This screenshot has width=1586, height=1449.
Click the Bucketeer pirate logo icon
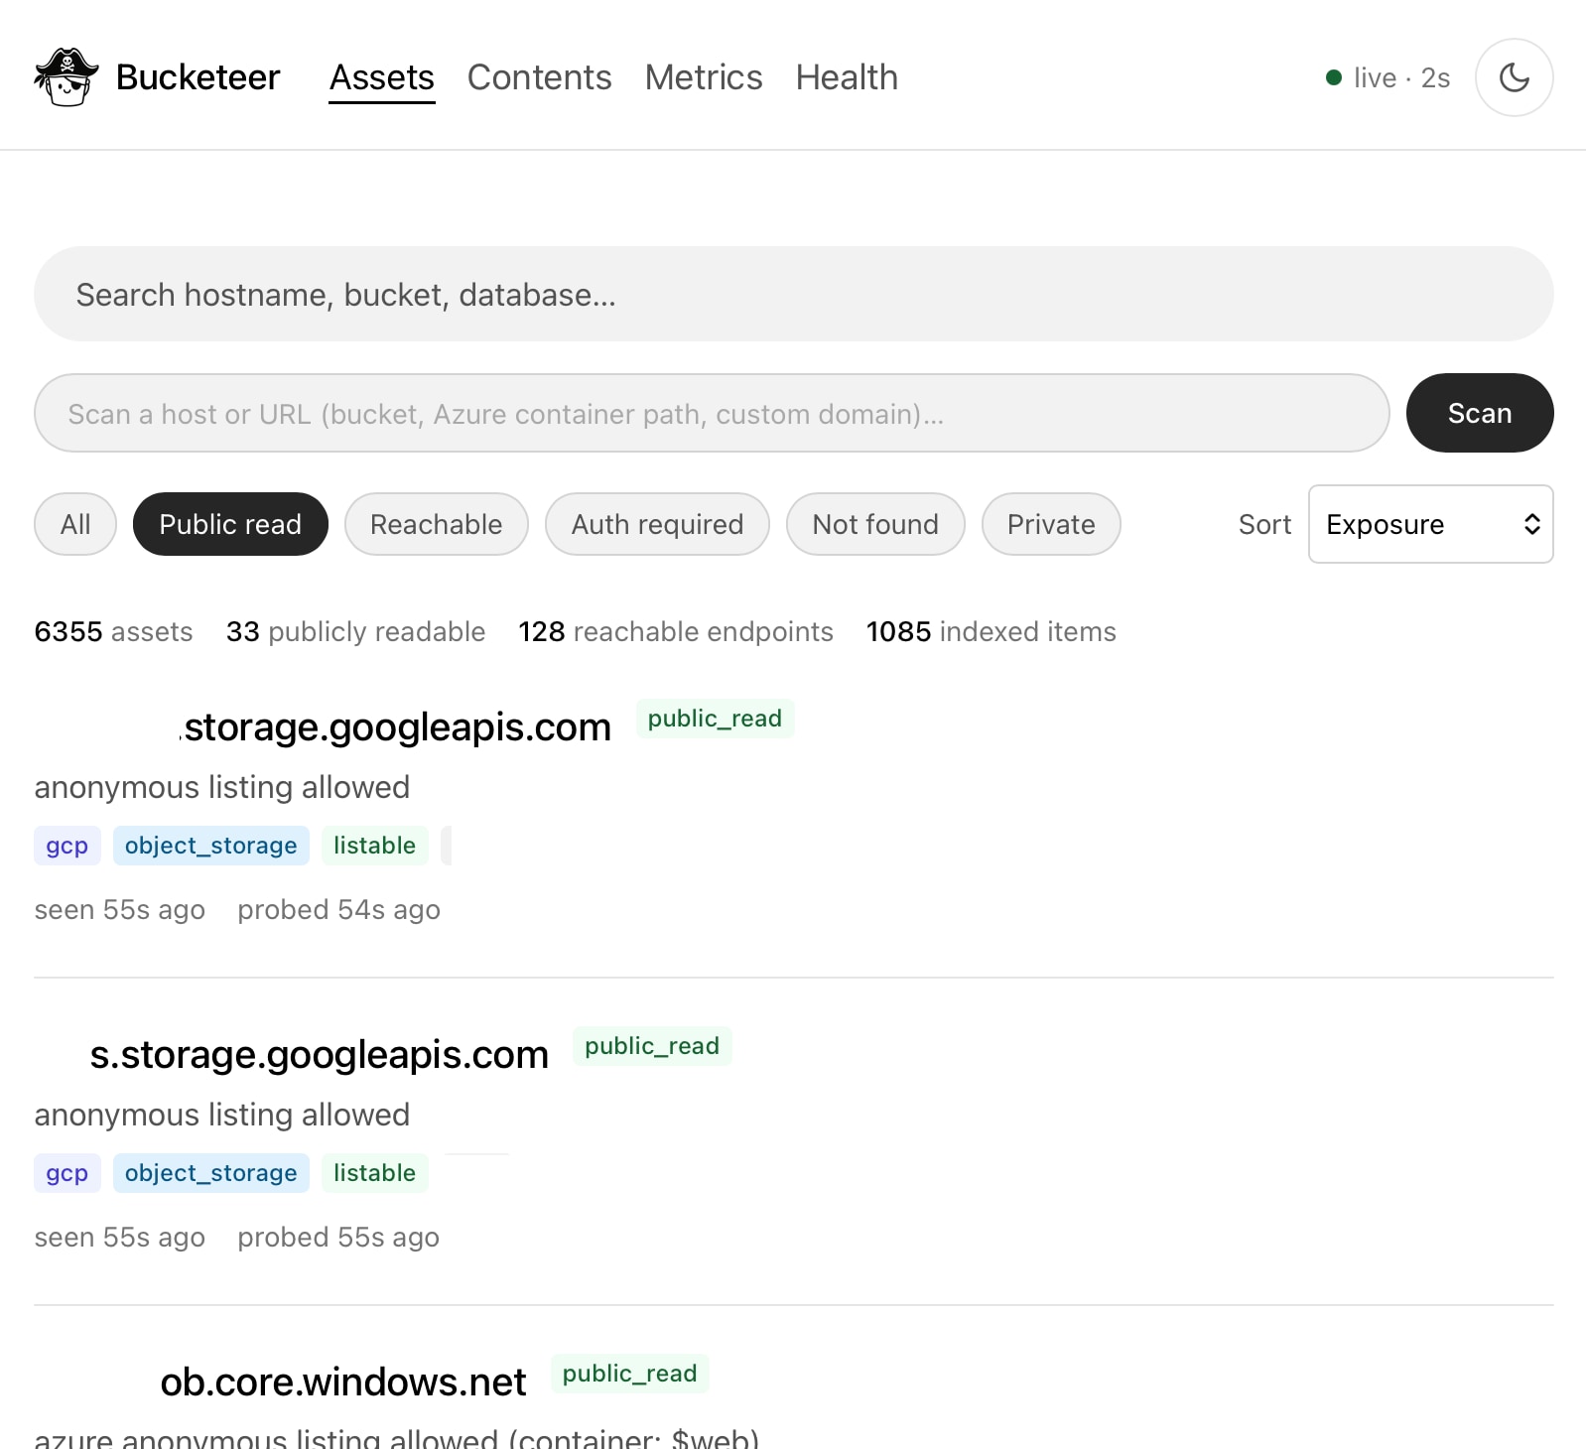66,77
